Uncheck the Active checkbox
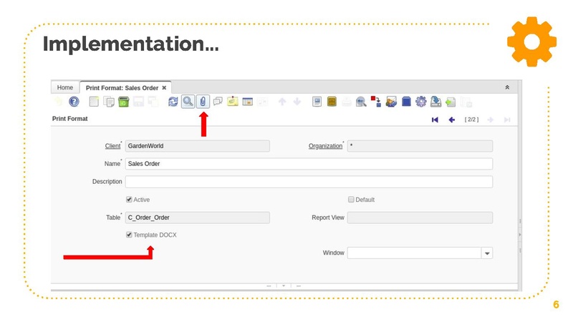The width and height of the screenshot is (573, 322). (129, 200)
